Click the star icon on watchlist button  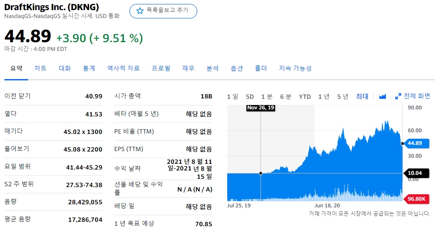(140, 11)
